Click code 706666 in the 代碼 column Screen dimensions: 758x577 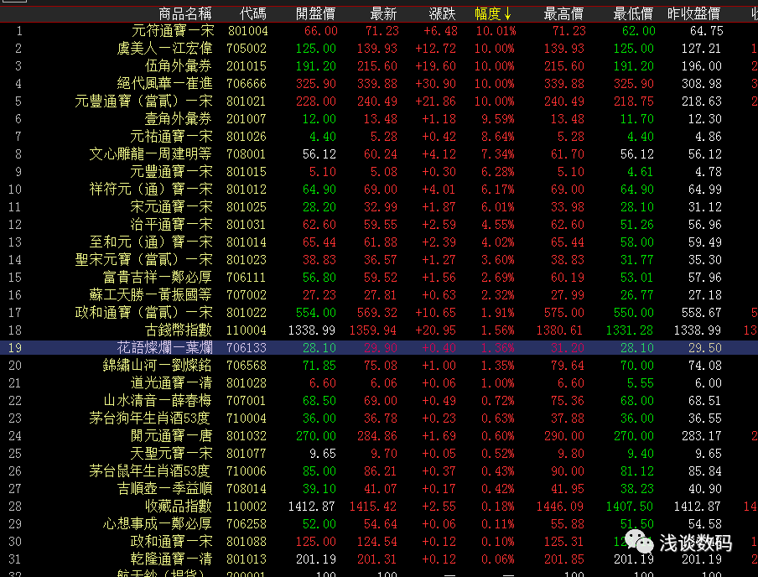[x=247, y=84]
